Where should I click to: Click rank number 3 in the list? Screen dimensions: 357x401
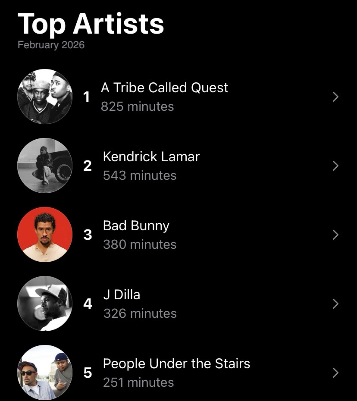88,235
